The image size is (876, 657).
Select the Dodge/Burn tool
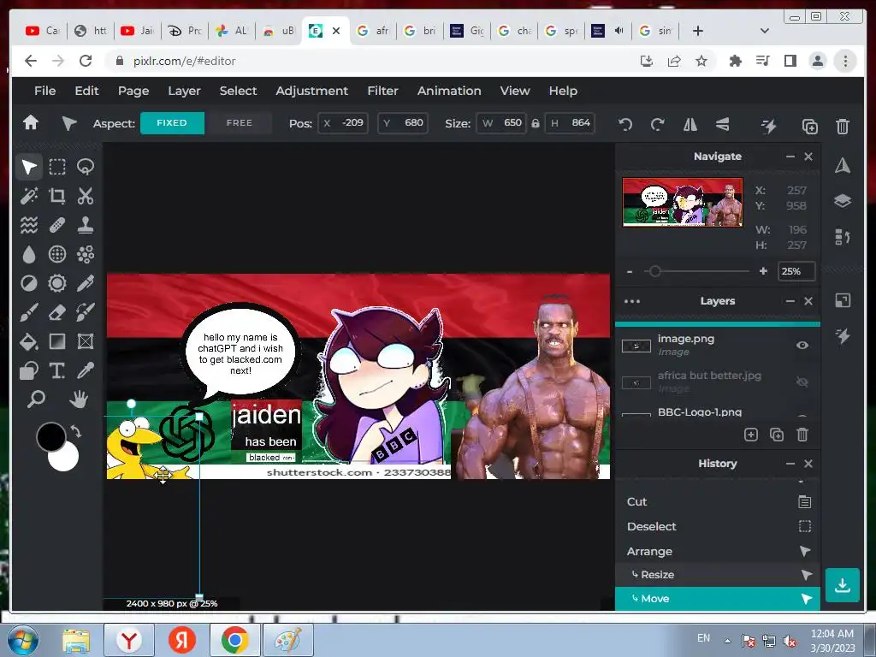pyautogui.click(x=28, y=283)
